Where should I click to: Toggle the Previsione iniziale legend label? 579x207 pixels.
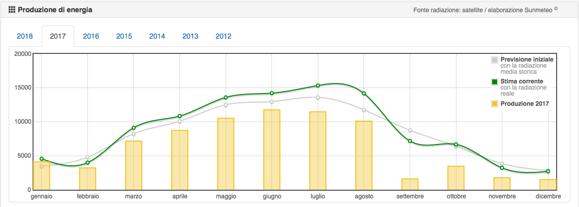coord(527,60)
